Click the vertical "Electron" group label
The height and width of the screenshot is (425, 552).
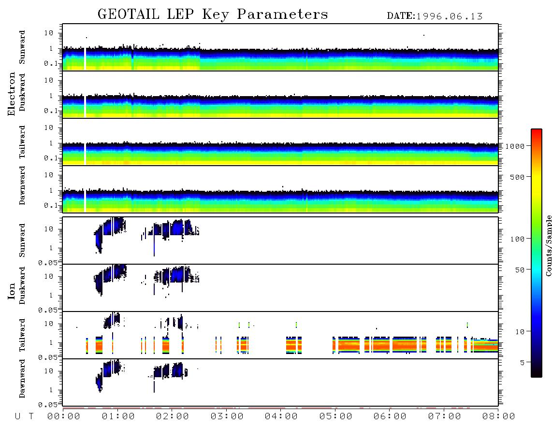(x=12, y=94)
